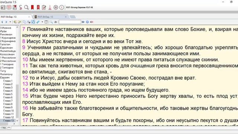Viewport: 238px width, 134px height.
Task: Click the plain red bookmark icon
Action: 32,7
